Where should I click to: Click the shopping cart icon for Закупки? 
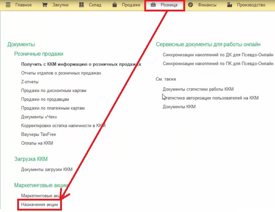pyautogui.click(x=45, y=5)
